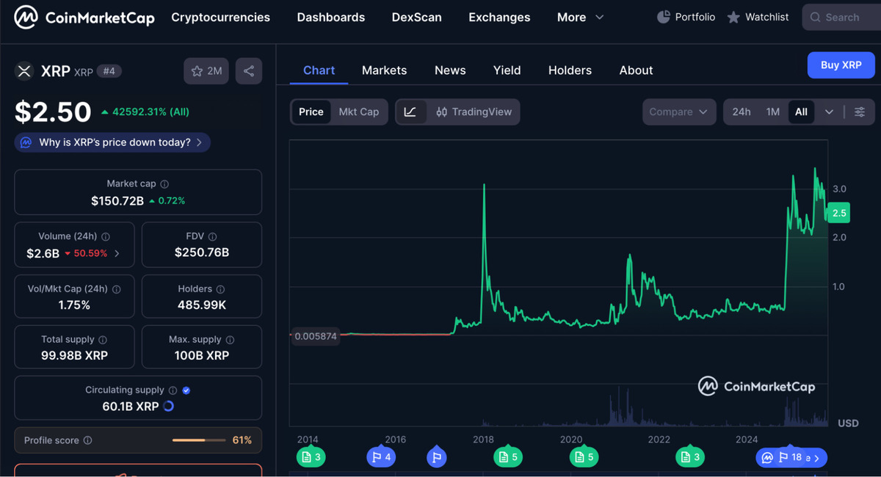
Task: Switch chart to Mkt Cap
Action: tap(358, 112)
